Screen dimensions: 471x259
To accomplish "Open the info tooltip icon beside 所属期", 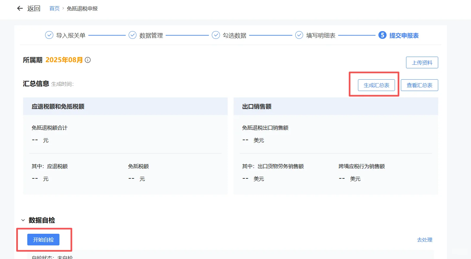I will click(87, 60).
